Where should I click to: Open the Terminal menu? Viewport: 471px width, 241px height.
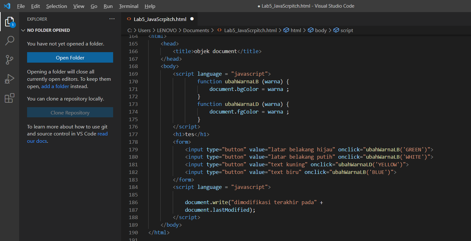point(128,6)
